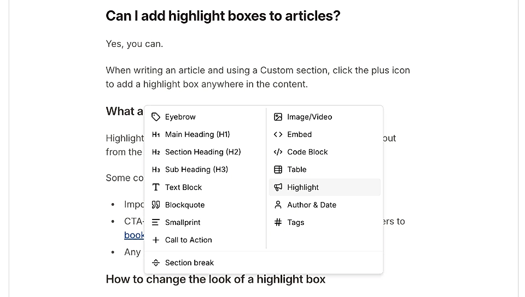This screenshot has width=525, height=297.
Task: Add a Table element
Action: 325,169
